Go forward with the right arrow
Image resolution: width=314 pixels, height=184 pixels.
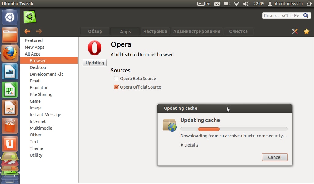tap(39, 31)
